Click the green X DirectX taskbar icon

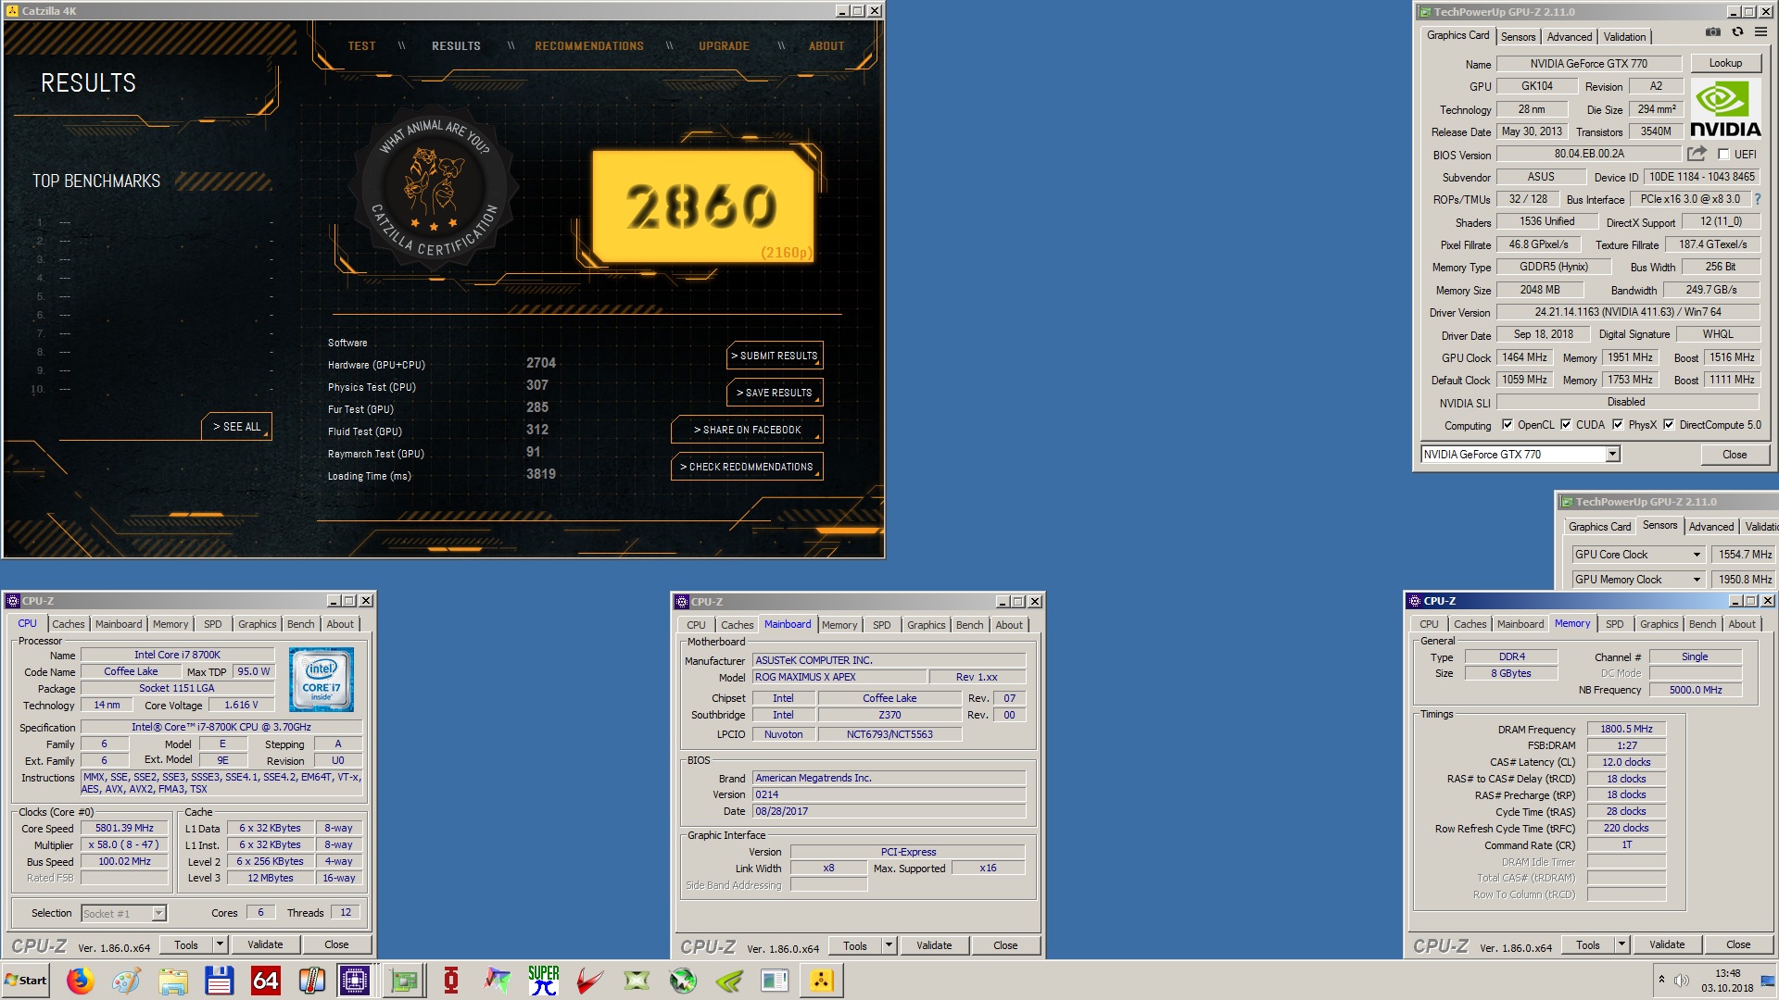pyautogui.click(x=637, y=981)
